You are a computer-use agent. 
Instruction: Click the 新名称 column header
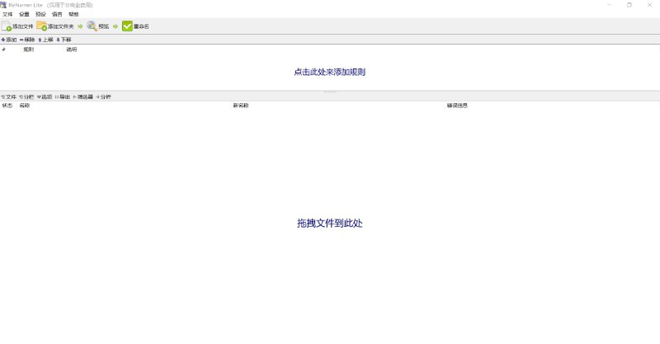tap(241, 106)
